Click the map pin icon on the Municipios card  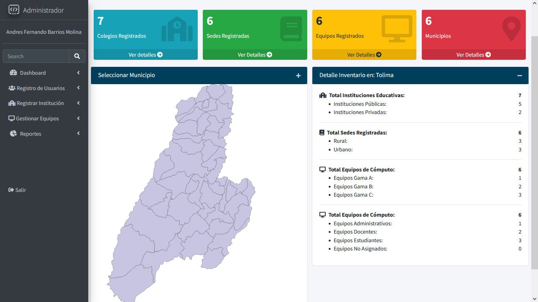[x=511, y=28]
